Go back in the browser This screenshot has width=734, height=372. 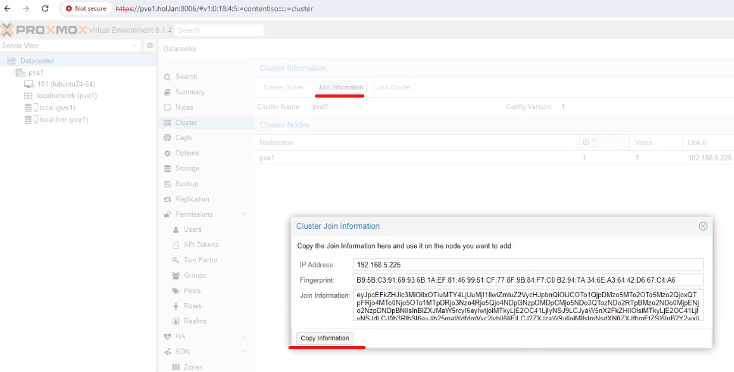pos(8,8)
